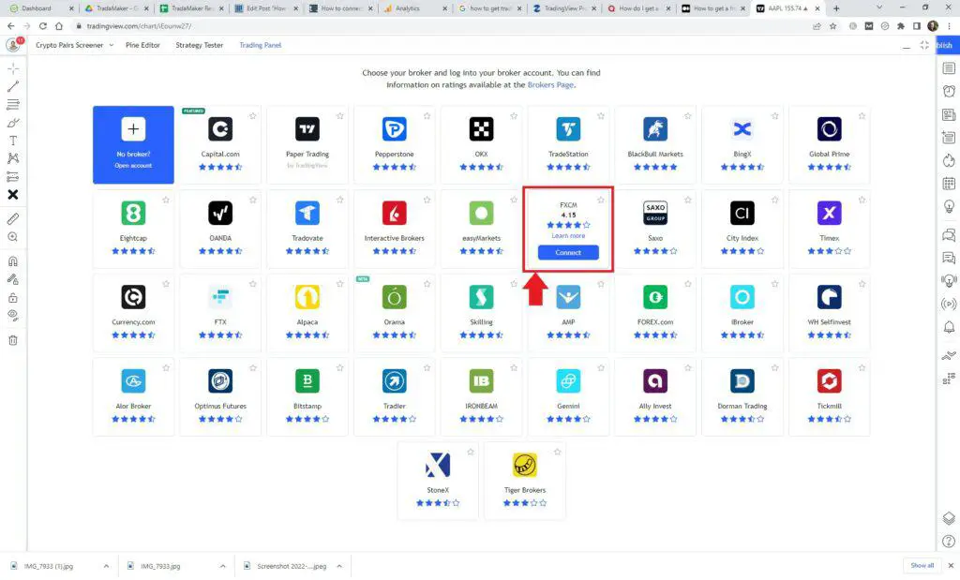Choose the Paper Trading broker tile

(307, 145)
